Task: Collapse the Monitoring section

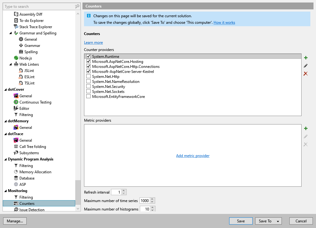Action: (5, 190)
